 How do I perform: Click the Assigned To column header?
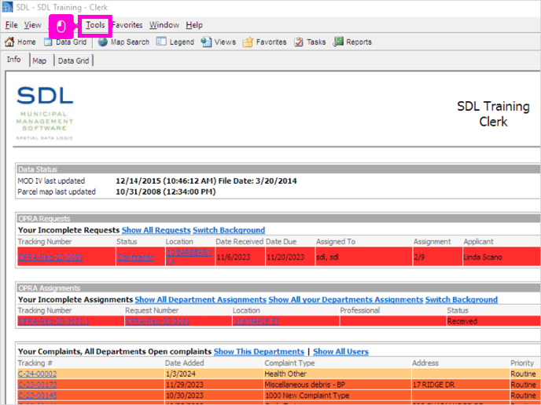(x=335, y=242)
